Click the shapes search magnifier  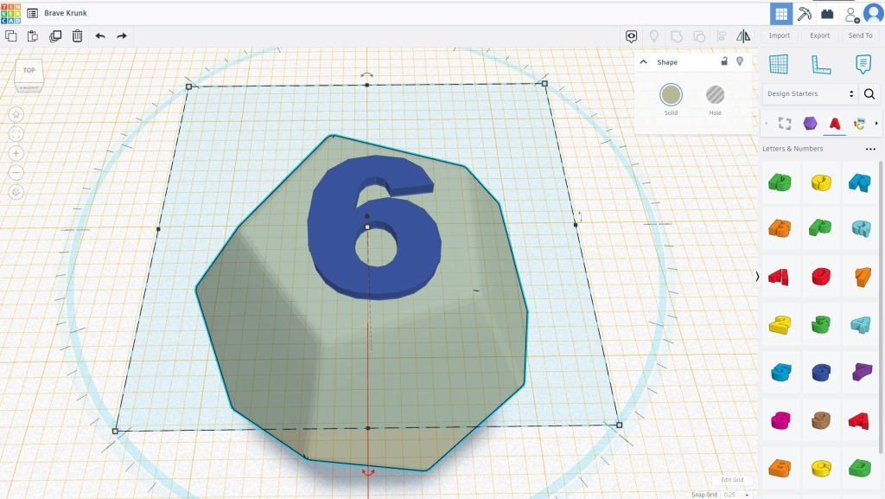tap(869, 94)
